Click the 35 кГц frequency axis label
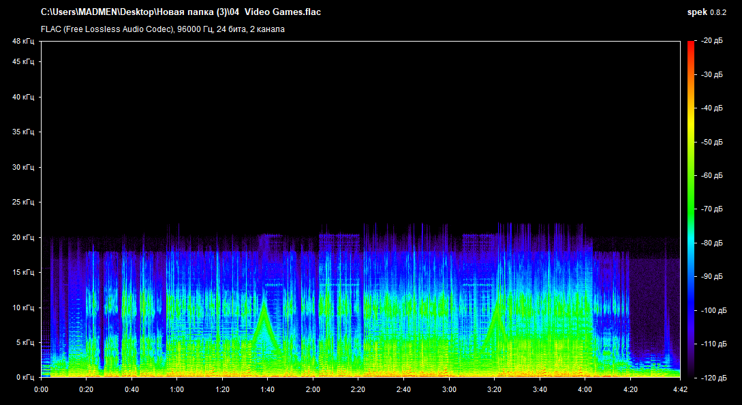 pyautogui.click(x=22, y=132)
